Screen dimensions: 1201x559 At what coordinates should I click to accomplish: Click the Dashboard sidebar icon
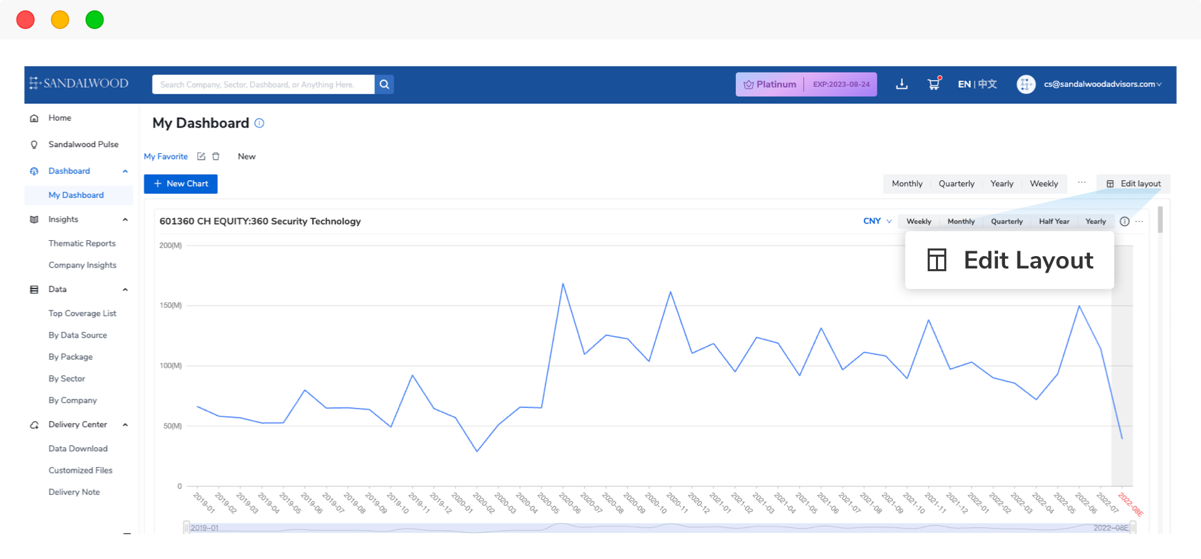coord(34,171)
